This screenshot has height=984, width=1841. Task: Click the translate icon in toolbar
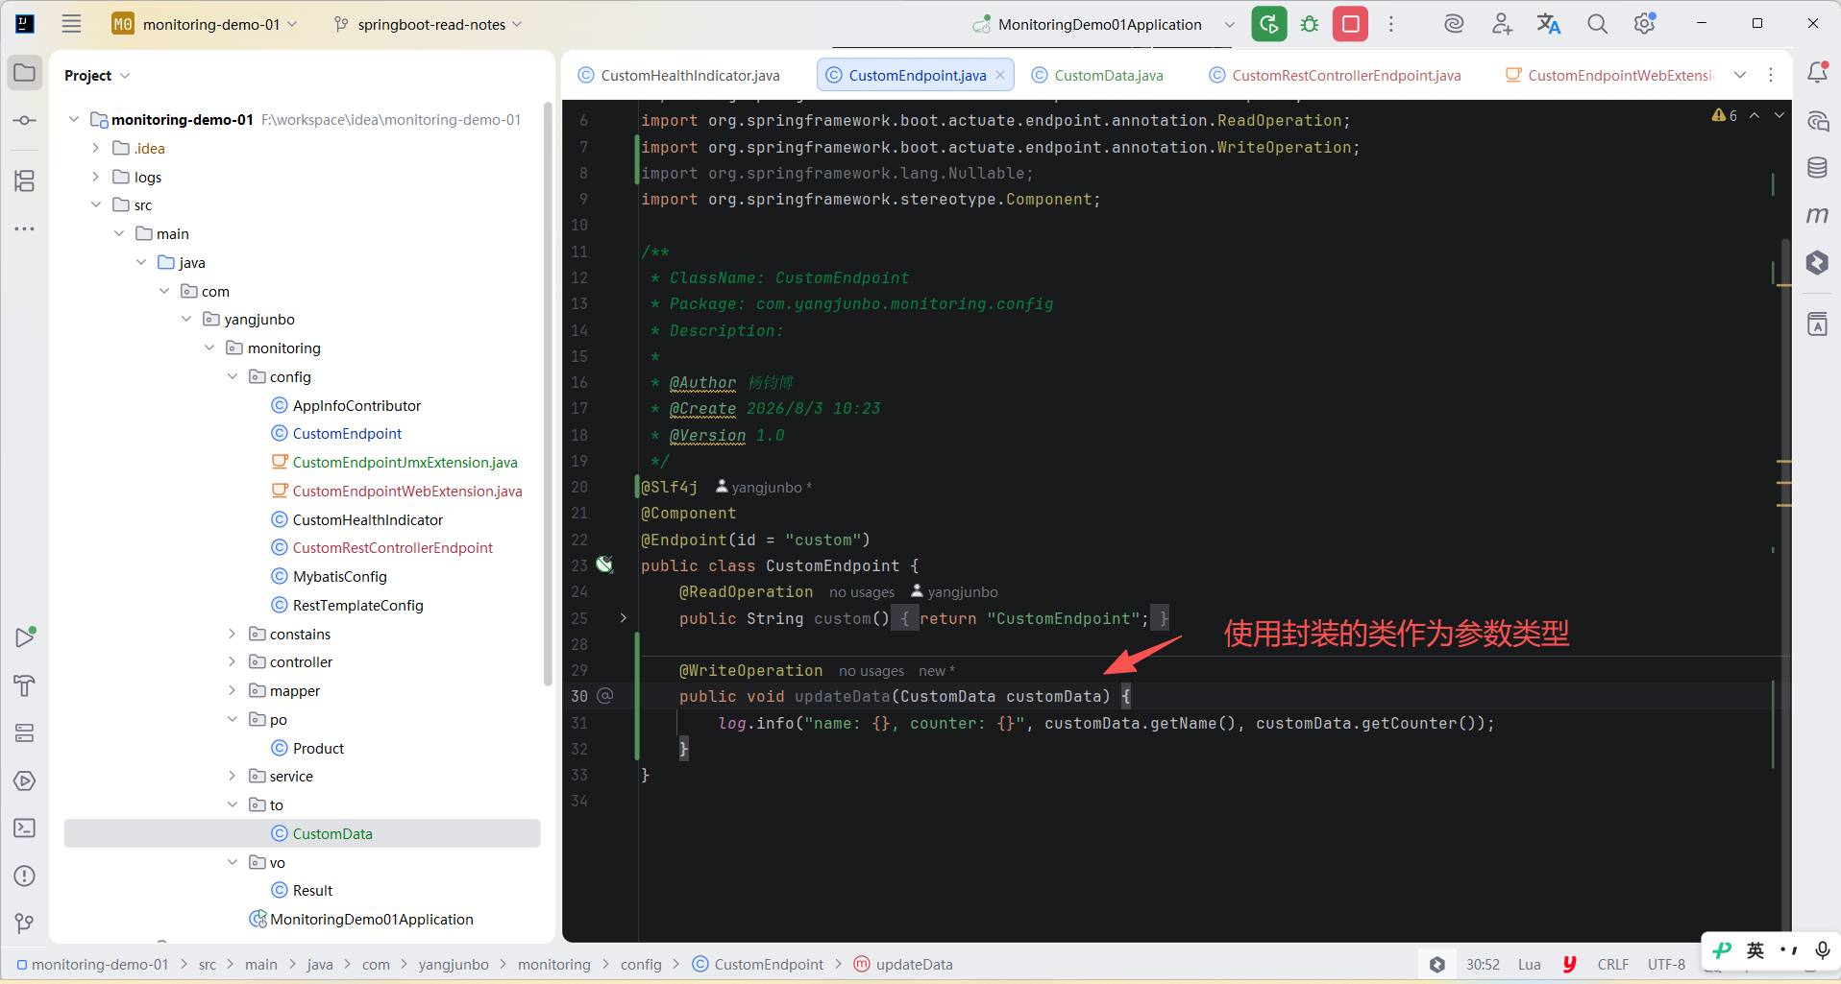1549,24
